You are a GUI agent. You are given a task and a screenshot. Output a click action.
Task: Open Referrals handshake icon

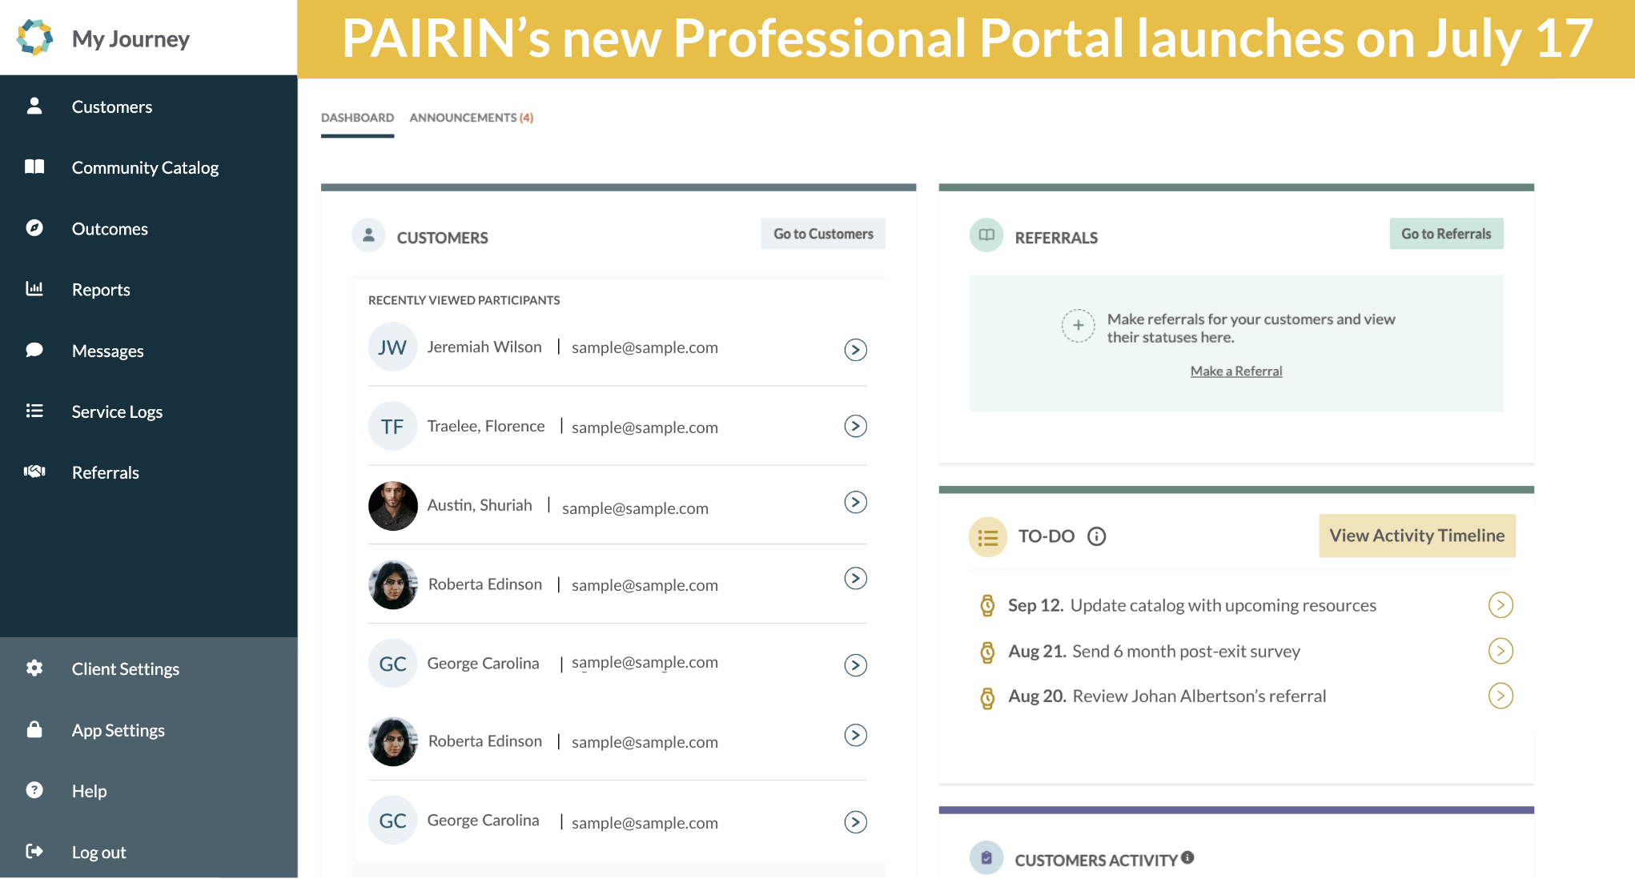[34, 472]
